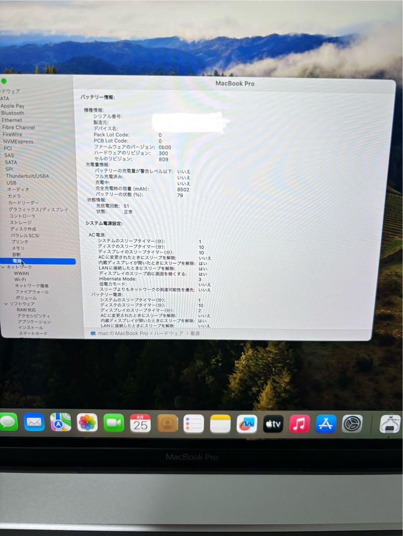Open the App Store in the Dock
The image size is (403, 536).
tap(325, 424)
